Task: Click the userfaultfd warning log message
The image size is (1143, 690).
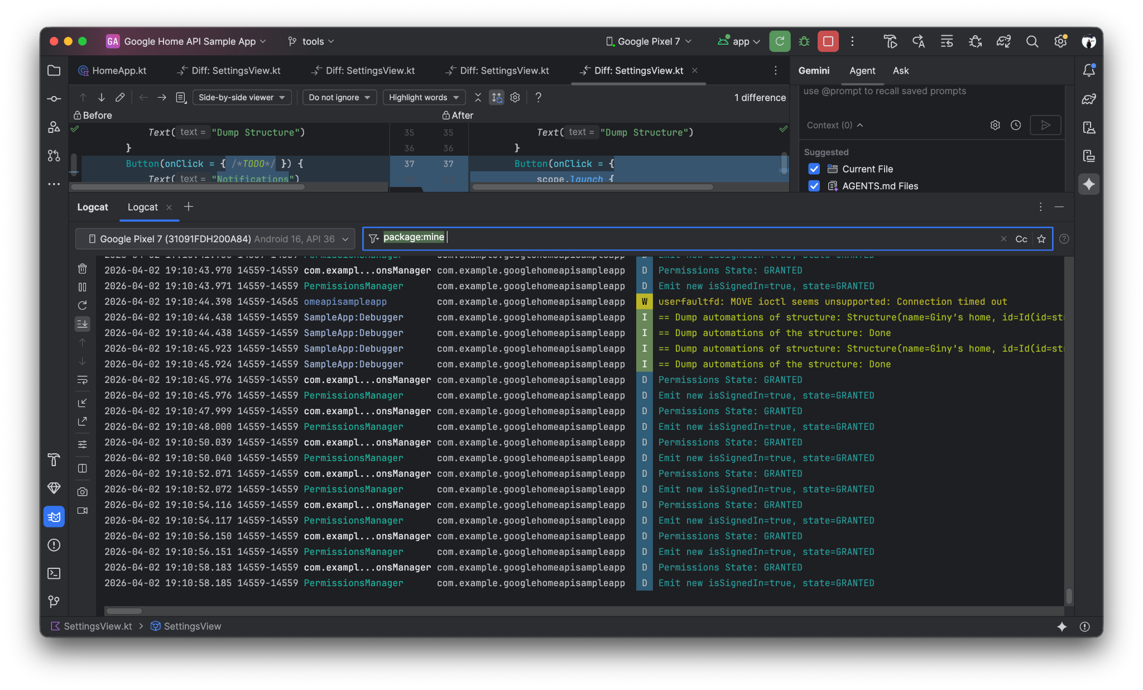Action: (x=833, y=301)
